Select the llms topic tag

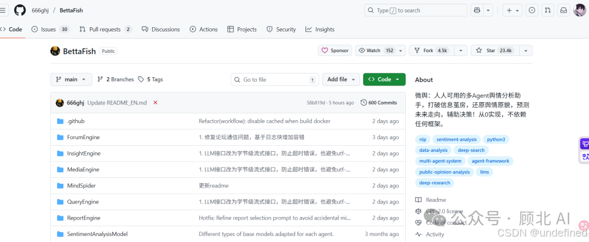485,172
